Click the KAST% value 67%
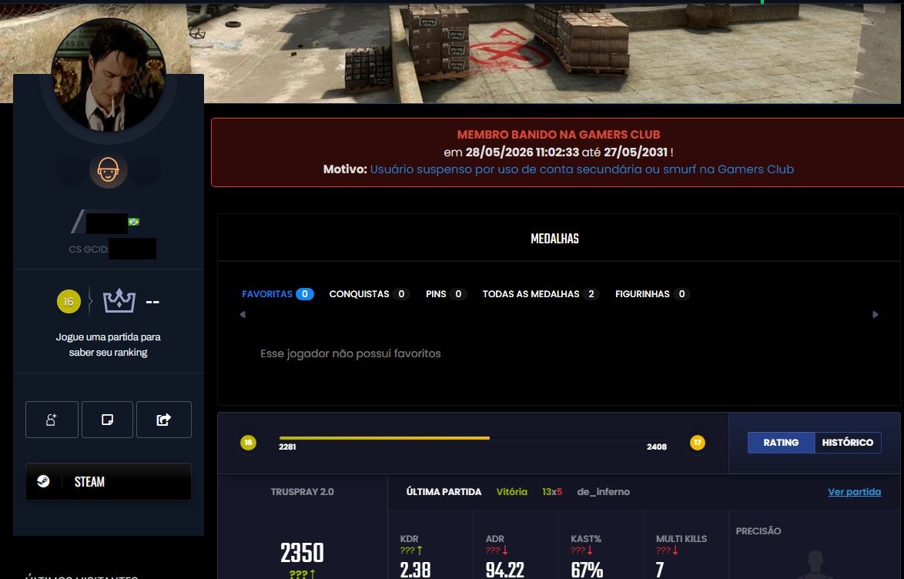 [587, 570]
